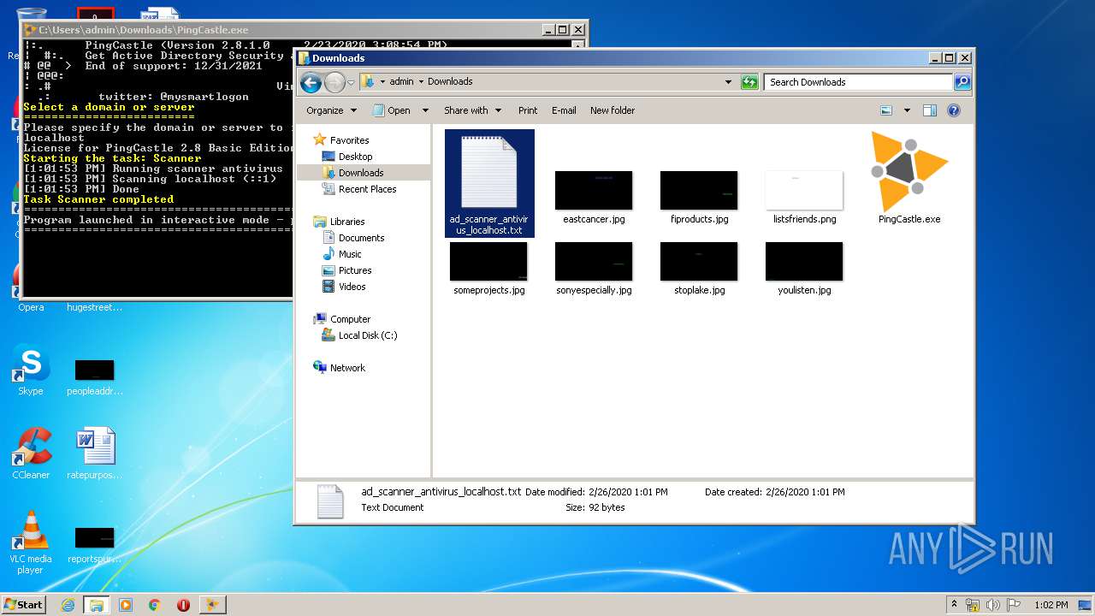Screen dimensions: 1095x616
Task: Open the Share with menu
Action: pos(471,110)
